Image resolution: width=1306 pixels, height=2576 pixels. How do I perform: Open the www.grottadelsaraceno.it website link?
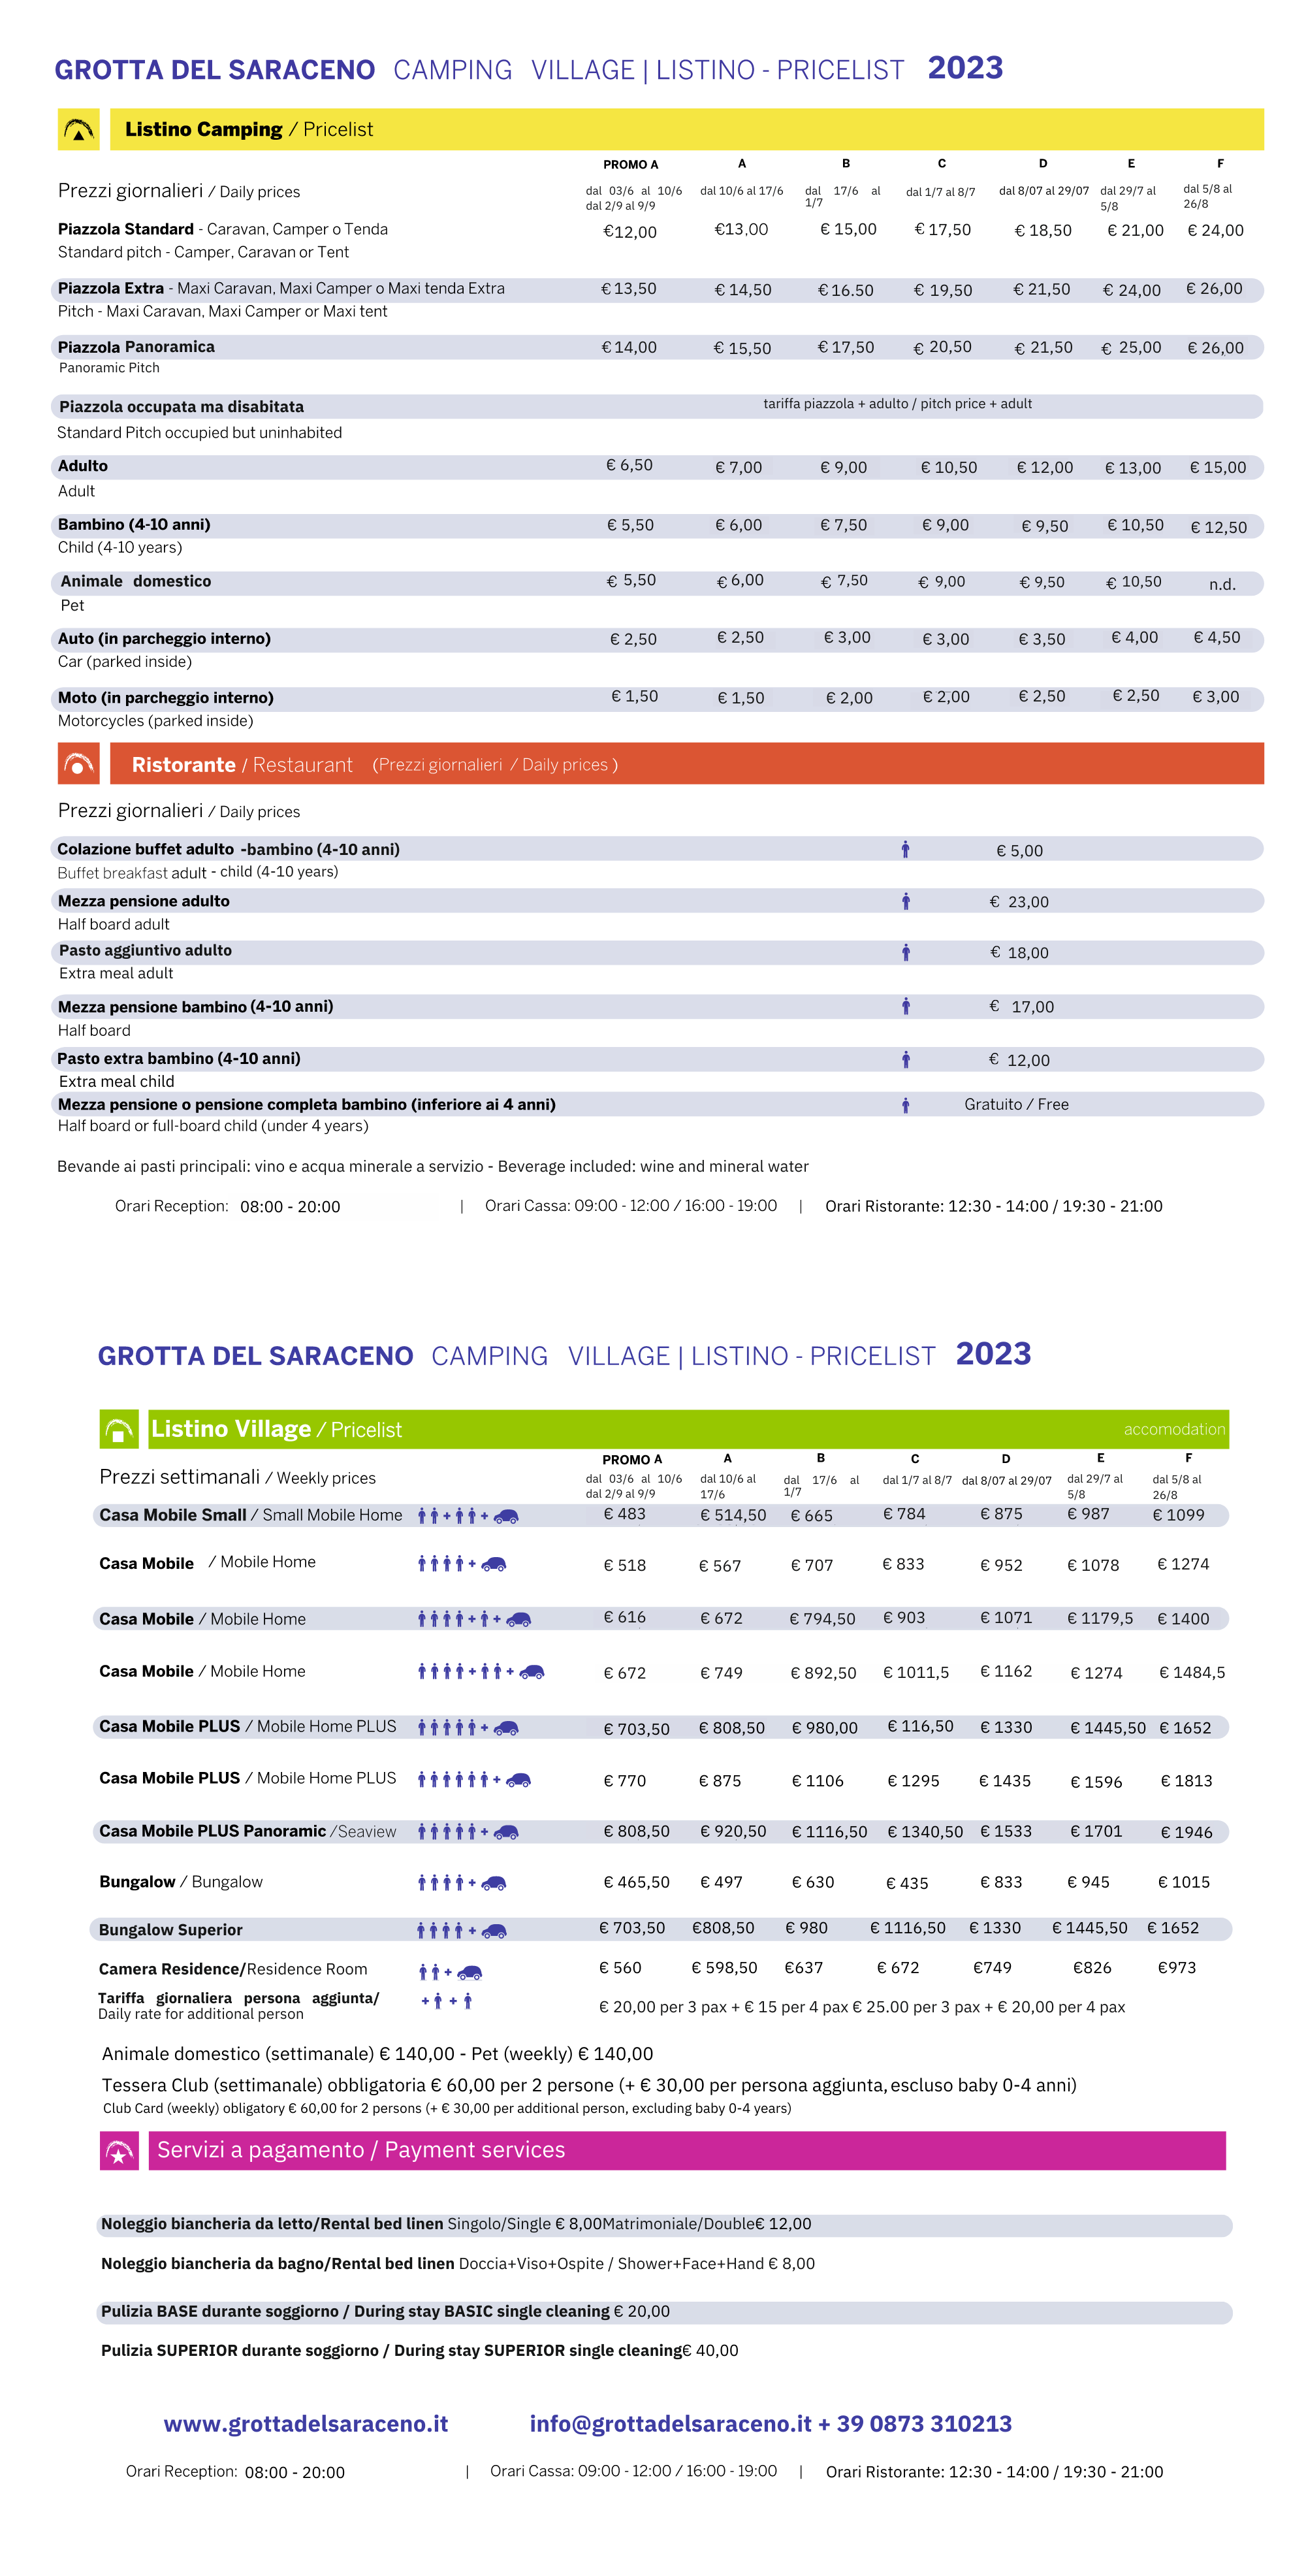click(x=306, y=2424)
